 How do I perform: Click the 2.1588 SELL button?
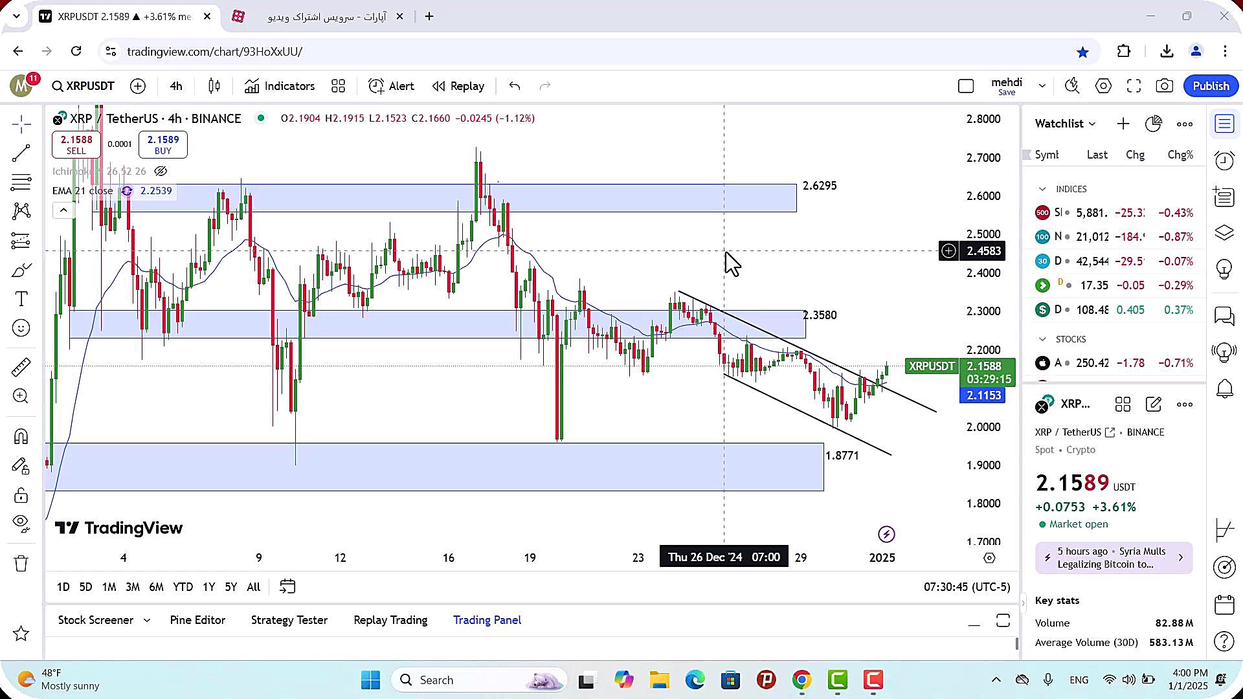point(76,144)
